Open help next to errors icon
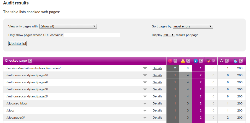This screenshot has height=123, width=250. (x=175, y=61)
